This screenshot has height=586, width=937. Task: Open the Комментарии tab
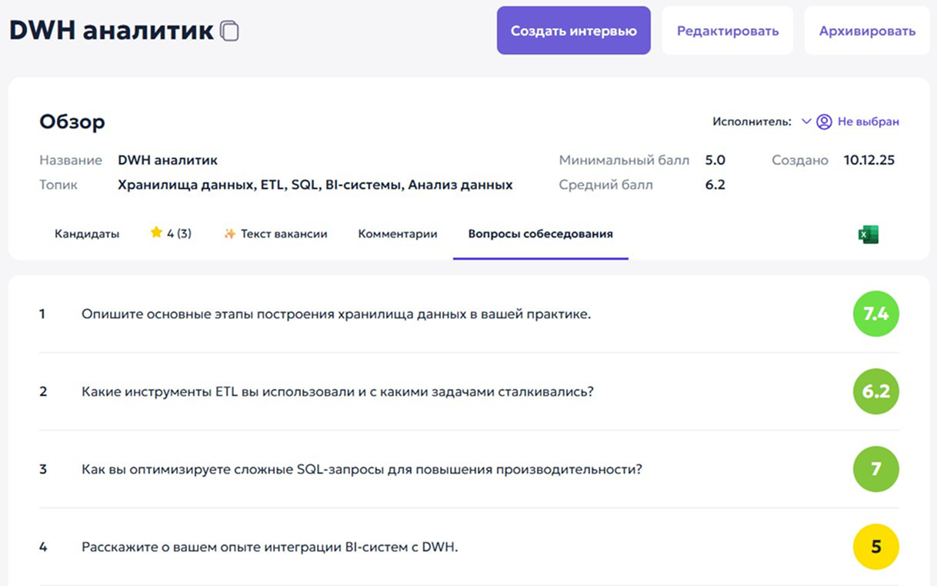tap(398, 234)
